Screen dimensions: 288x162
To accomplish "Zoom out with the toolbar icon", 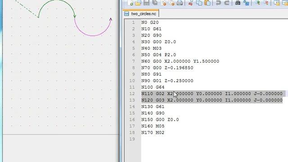I will click(266, 3).
